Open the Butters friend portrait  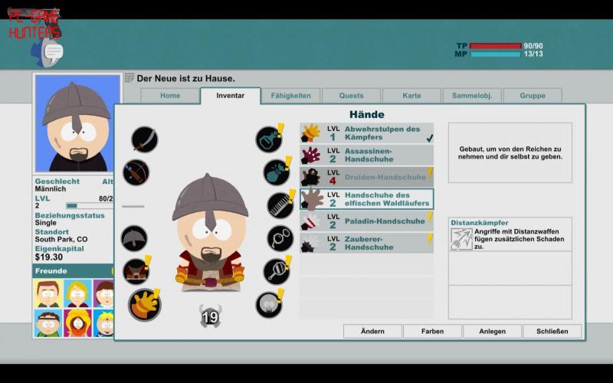[x=103, y=323]
